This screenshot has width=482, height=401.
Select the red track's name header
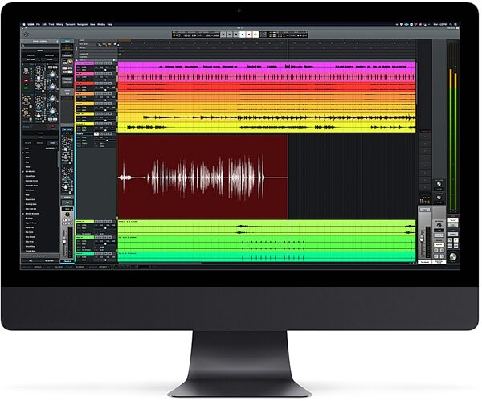pyautogui.click(x=85, y=84)
